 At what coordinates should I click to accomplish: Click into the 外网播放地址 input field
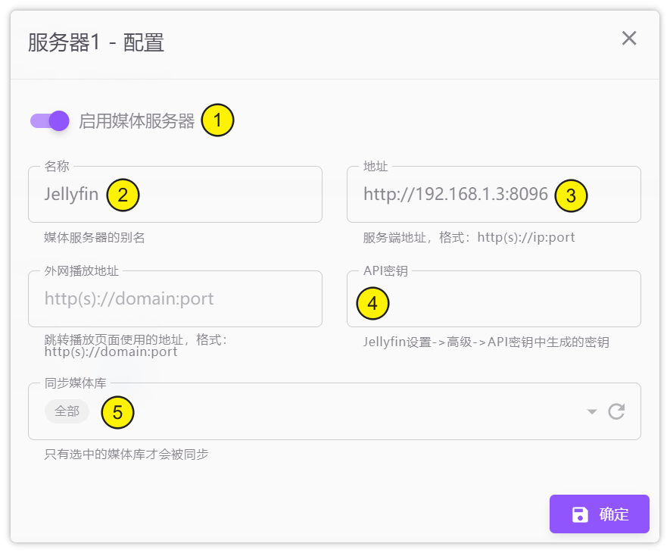[175, 298]
